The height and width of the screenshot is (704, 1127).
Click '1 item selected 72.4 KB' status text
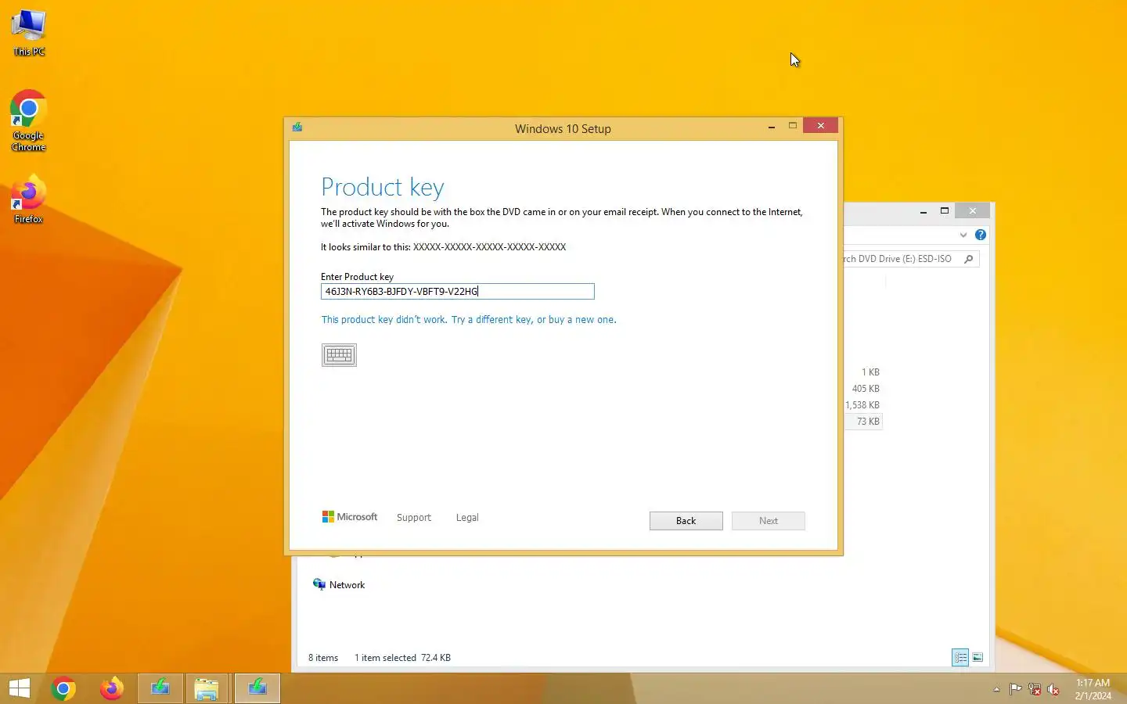click(x=402, y=658)
